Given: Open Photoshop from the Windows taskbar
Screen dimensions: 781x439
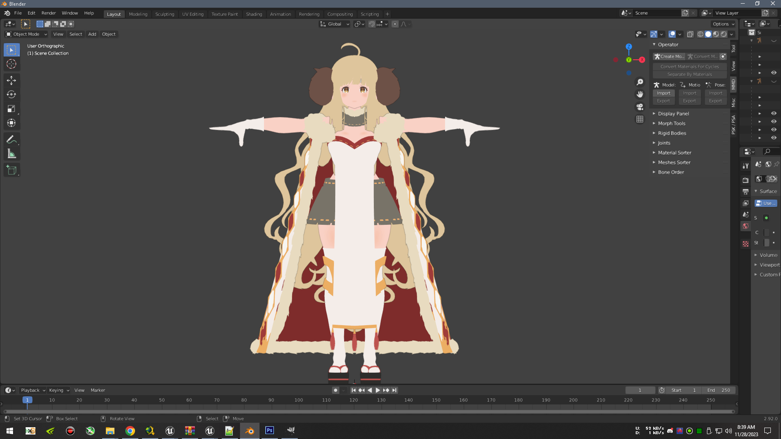Looking at the screenshot, I should pyautogui.click(x=269, y=430).
